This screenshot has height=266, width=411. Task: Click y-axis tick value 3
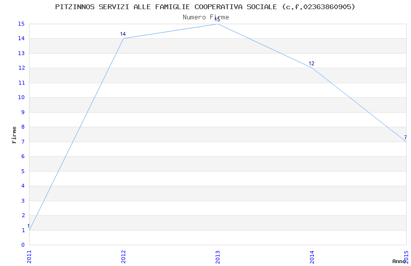click(23, 201)
